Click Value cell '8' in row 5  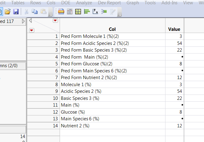point(175,64)
